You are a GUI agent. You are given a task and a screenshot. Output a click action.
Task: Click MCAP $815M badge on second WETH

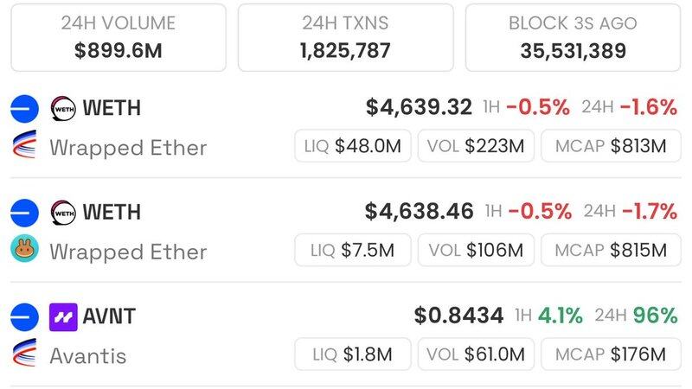pyautogui.click(x=611, y=250)
